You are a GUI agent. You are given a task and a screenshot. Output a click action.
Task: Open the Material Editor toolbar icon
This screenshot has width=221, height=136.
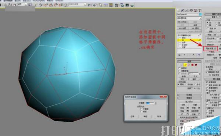point(116,5)
